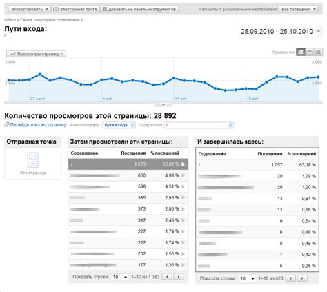Viewport: 327px width, 292px height.
Task: Open the Содержание page selector combo box
Action: coord(199,125)
